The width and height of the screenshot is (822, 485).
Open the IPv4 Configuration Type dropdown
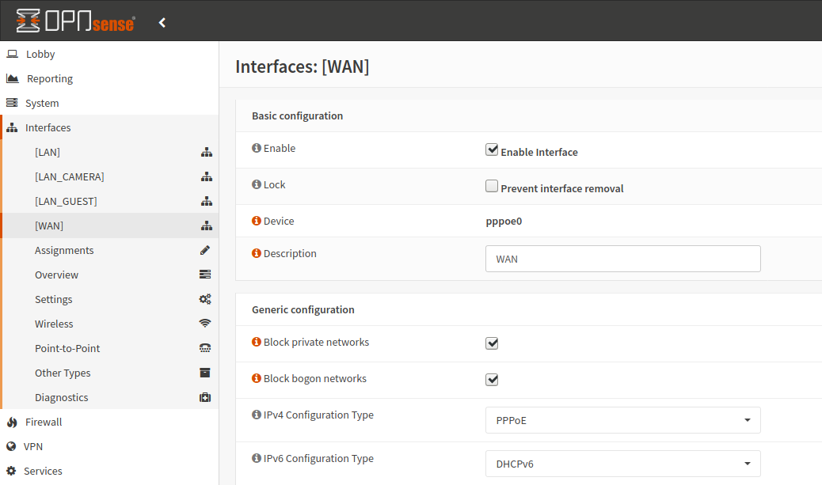622,420
